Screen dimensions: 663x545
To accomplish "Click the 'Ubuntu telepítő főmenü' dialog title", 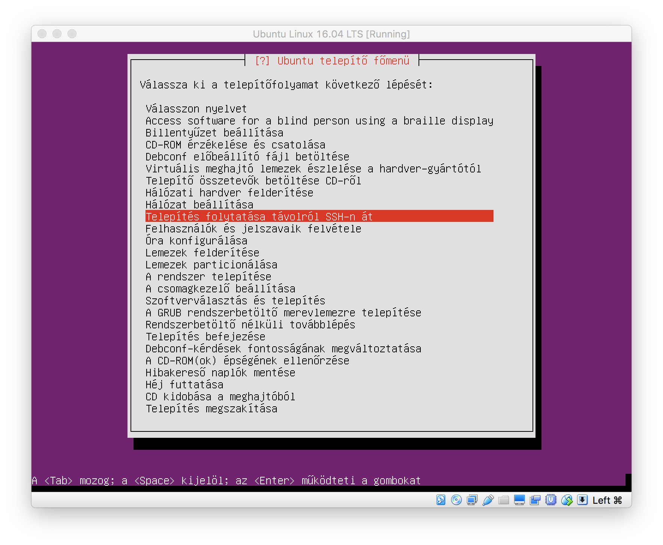I will click(x=332, y=61).
